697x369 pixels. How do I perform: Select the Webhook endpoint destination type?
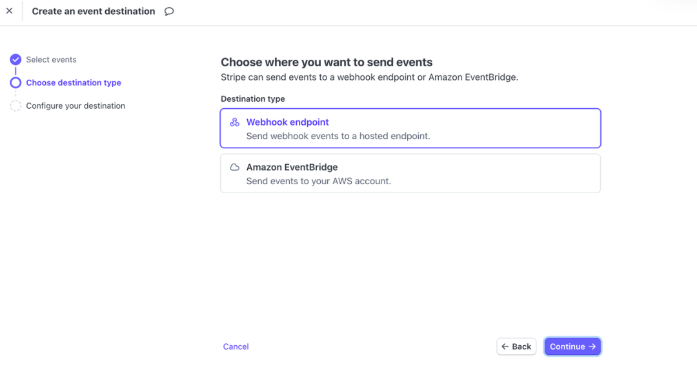pyautogui.click(x=410, y=128)
